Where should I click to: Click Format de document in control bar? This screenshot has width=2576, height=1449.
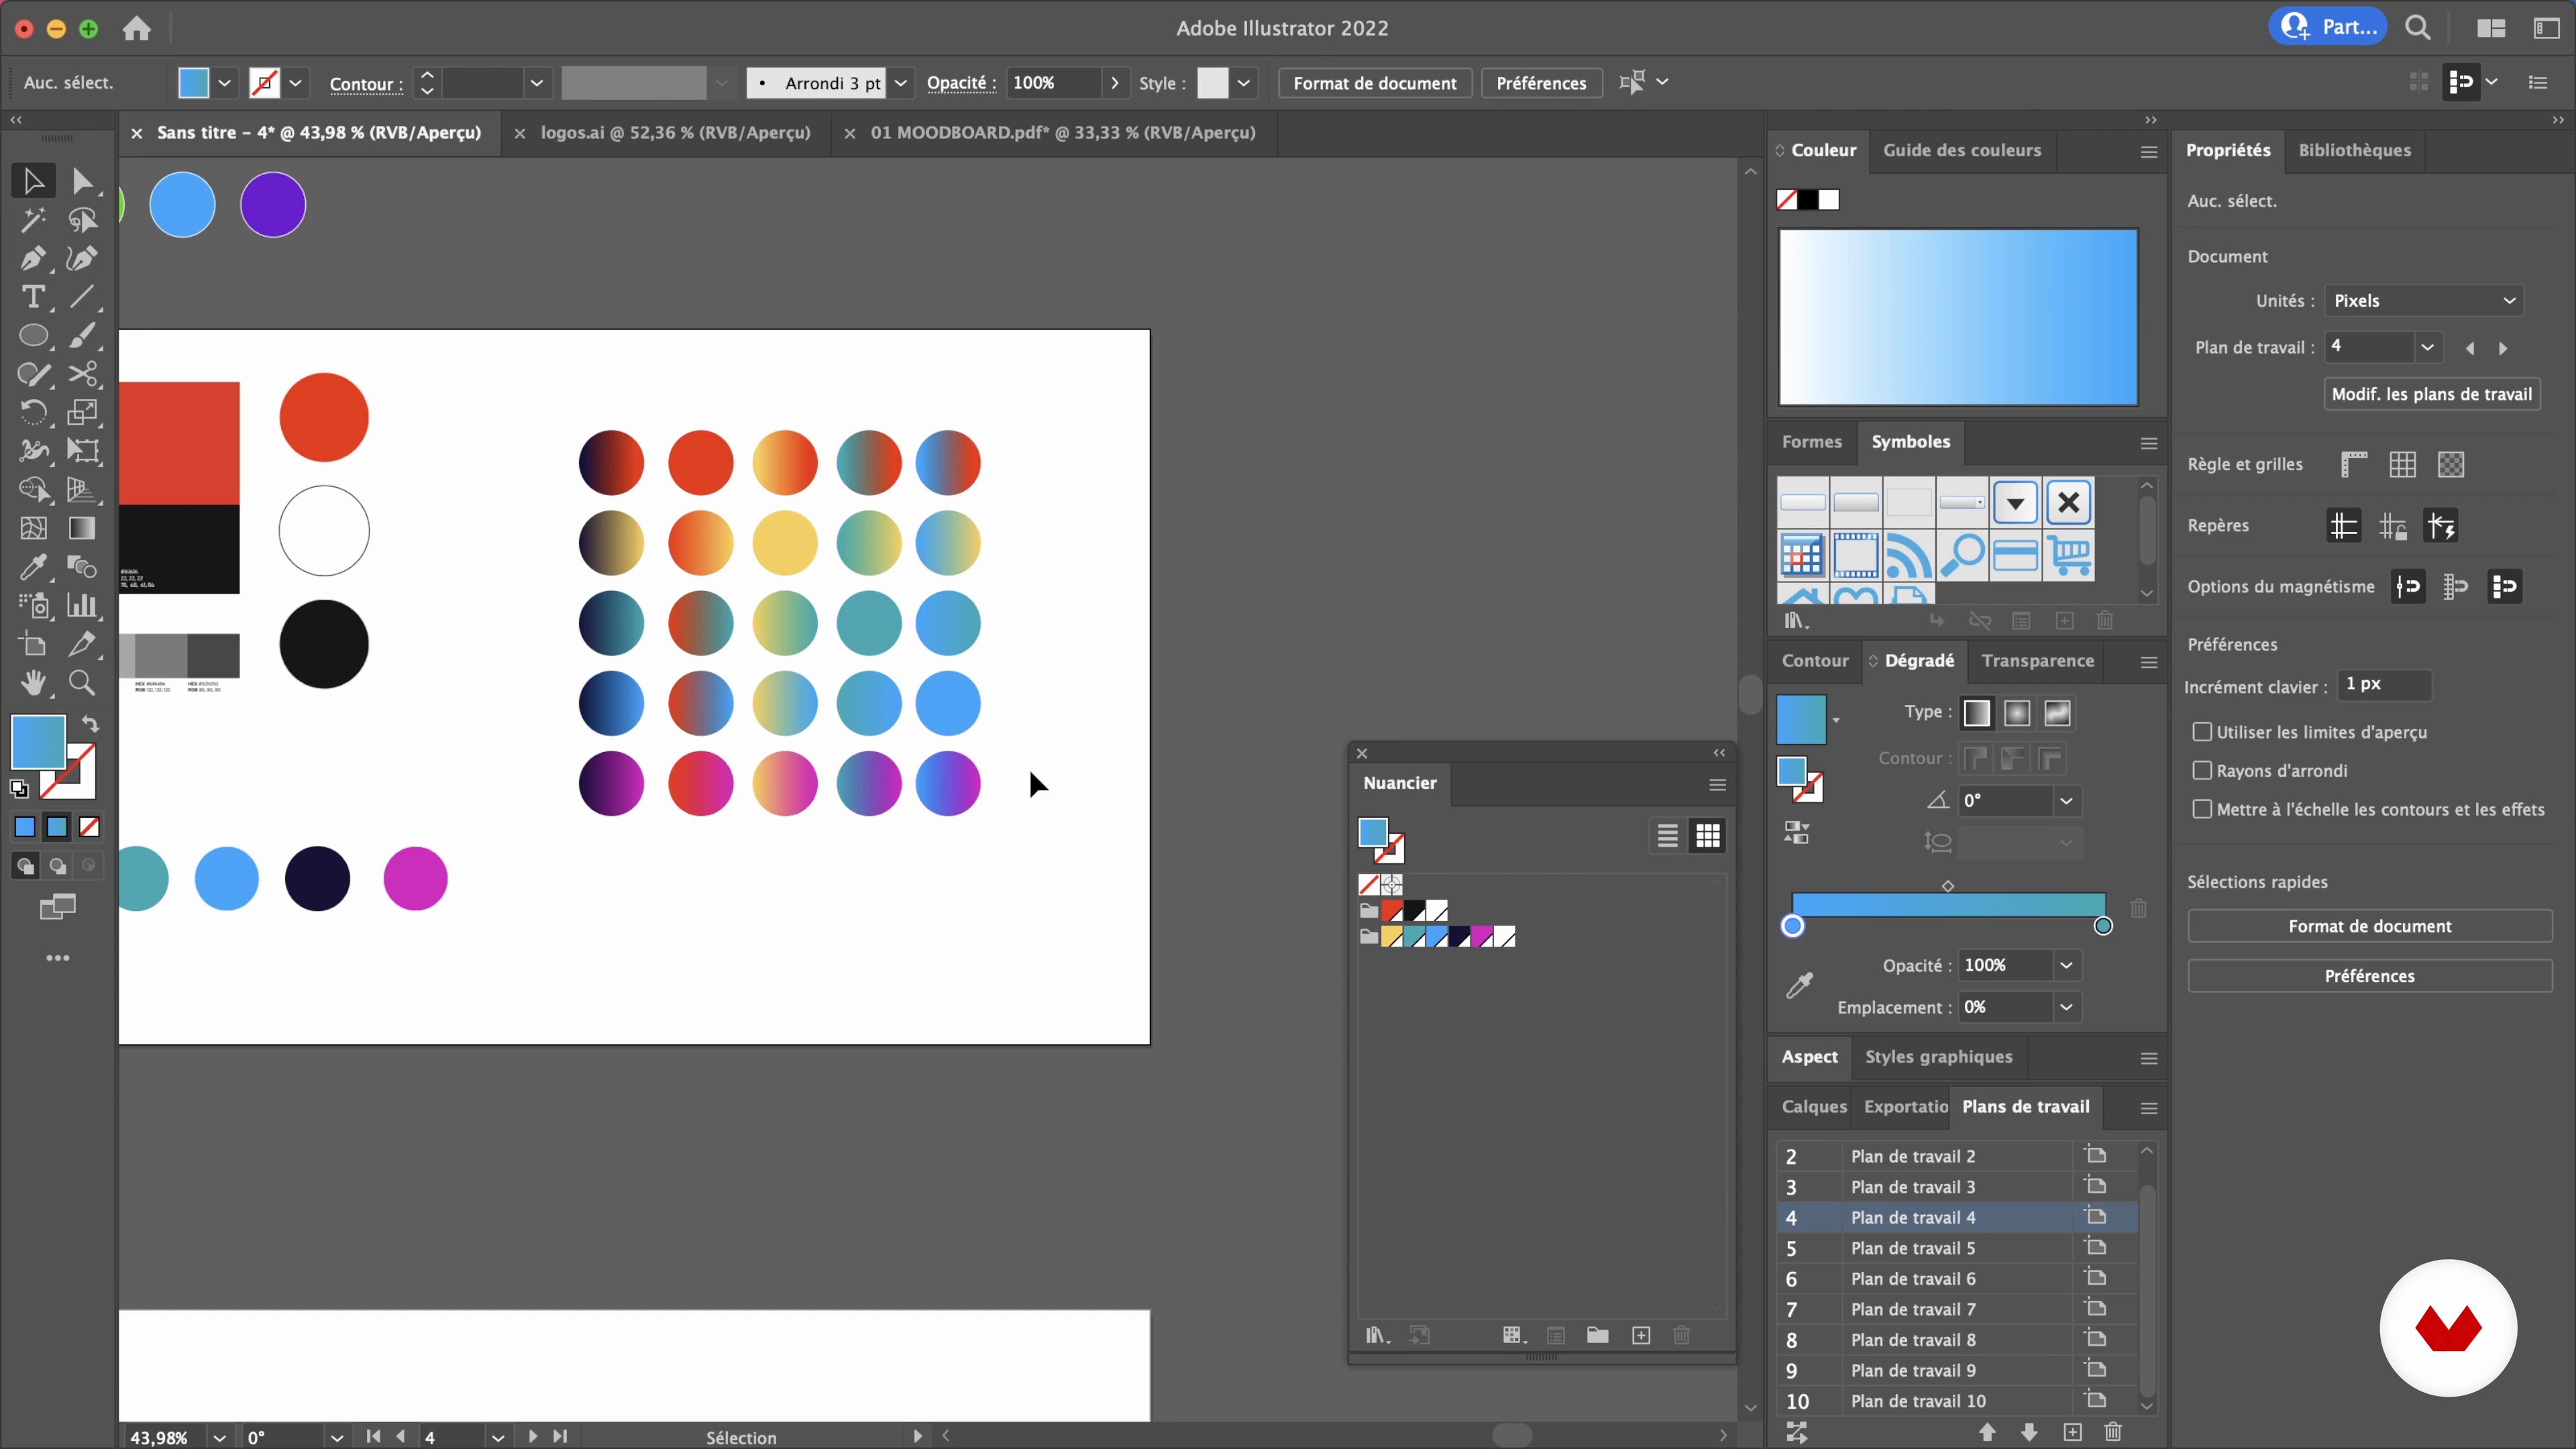tap(1374, 83)
